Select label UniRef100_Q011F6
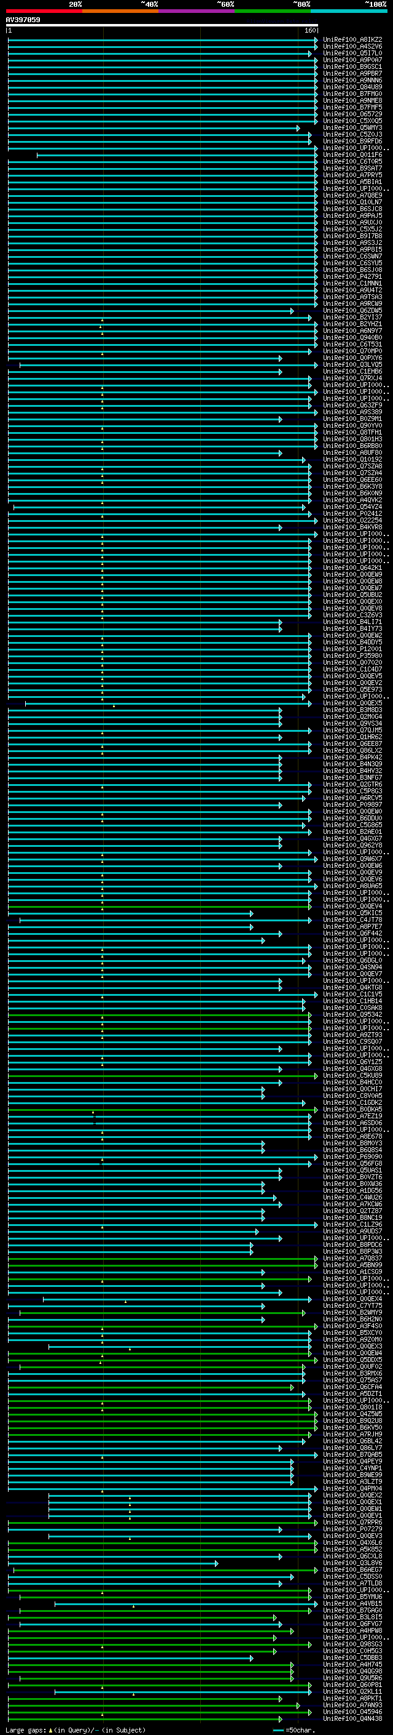This screenshot has width=393, height=1735. coord(352,155)
